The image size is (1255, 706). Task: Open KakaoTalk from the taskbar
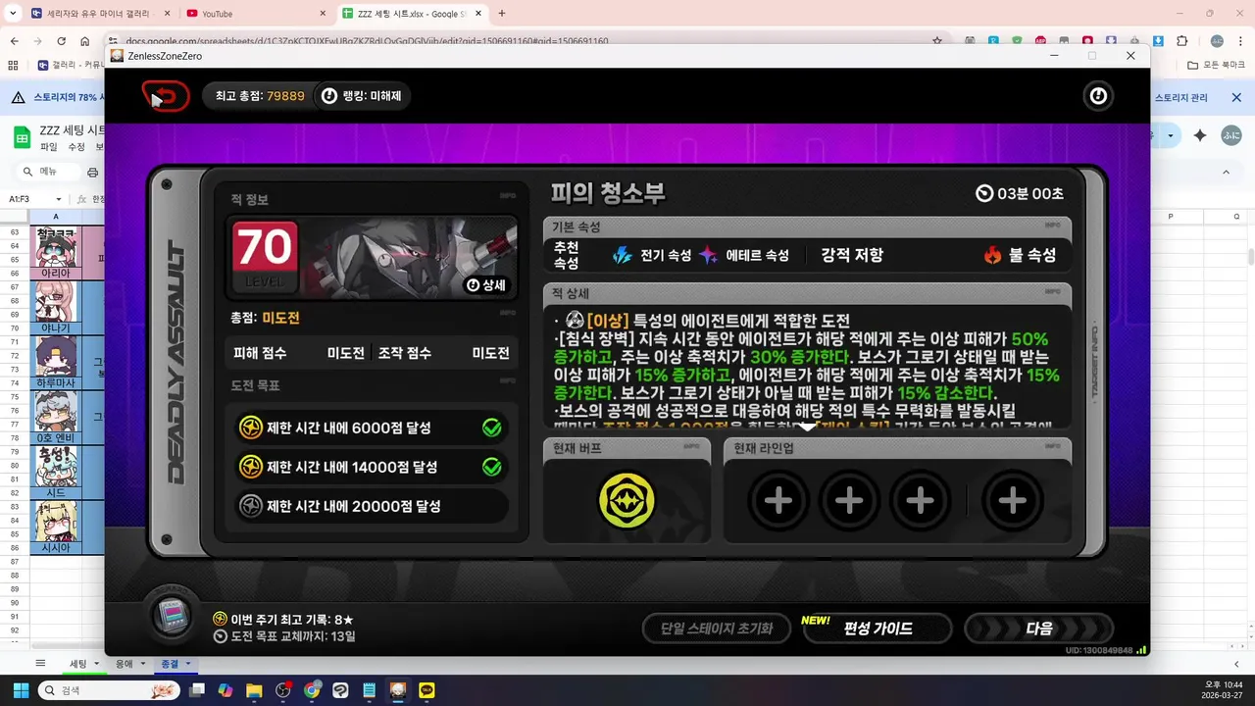point(427,690)
